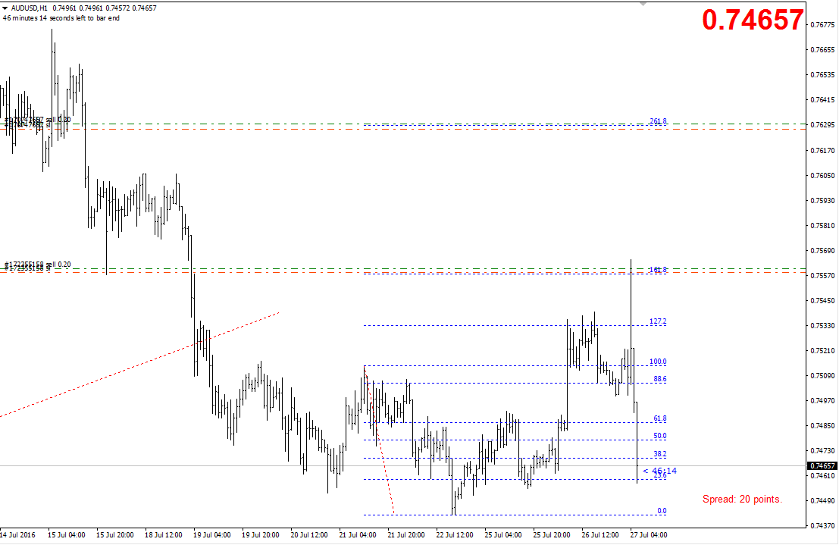Click the 0.0 Fibonacci base level label
Screen dimensions: 839x545
coord(662,511)
